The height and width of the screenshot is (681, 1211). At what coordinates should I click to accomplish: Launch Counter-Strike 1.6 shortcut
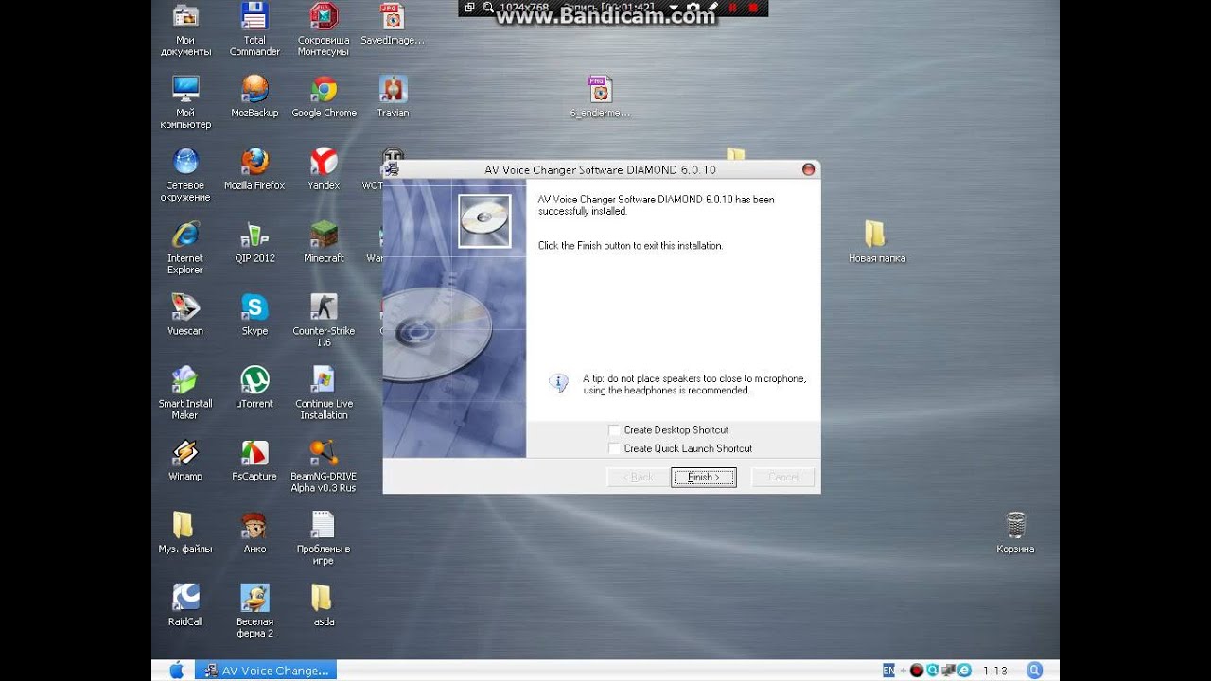324,321
